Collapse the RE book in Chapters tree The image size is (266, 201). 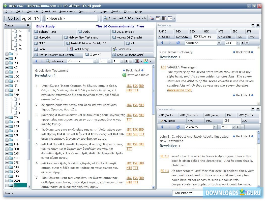[x=7, y=185]
